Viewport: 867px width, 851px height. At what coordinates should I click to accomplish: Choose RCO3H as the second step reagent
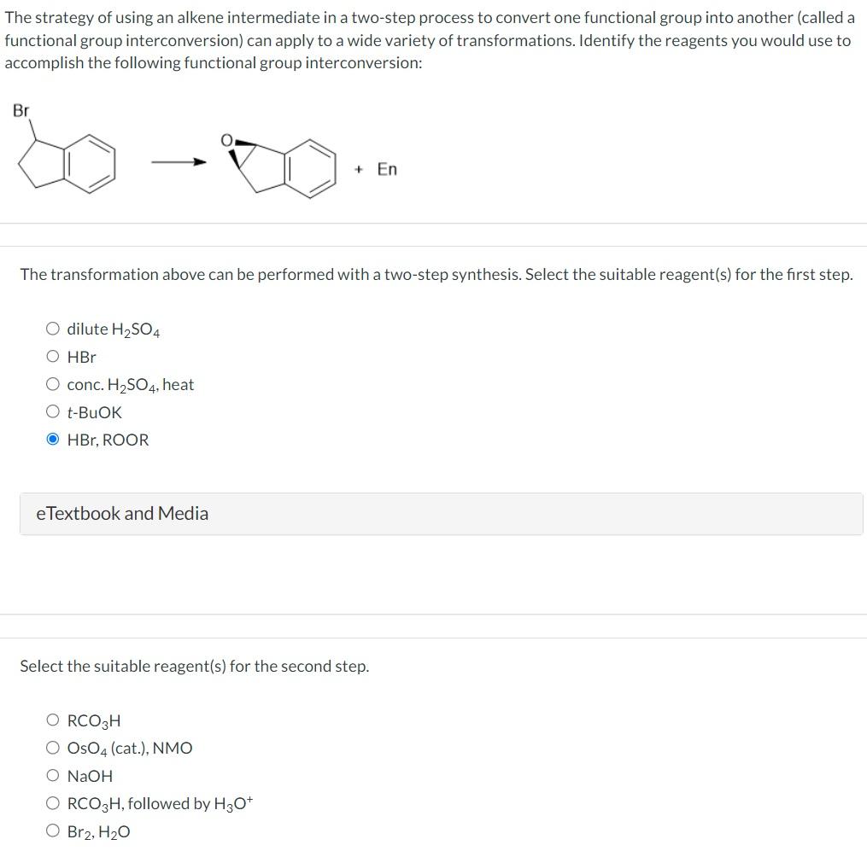[52, 720]
